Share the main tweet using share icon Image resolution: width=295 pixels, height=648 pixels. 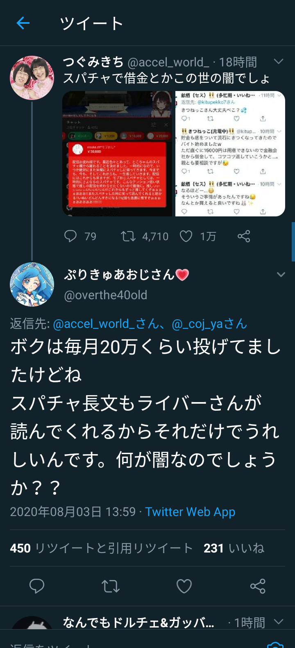pos(258,586)
